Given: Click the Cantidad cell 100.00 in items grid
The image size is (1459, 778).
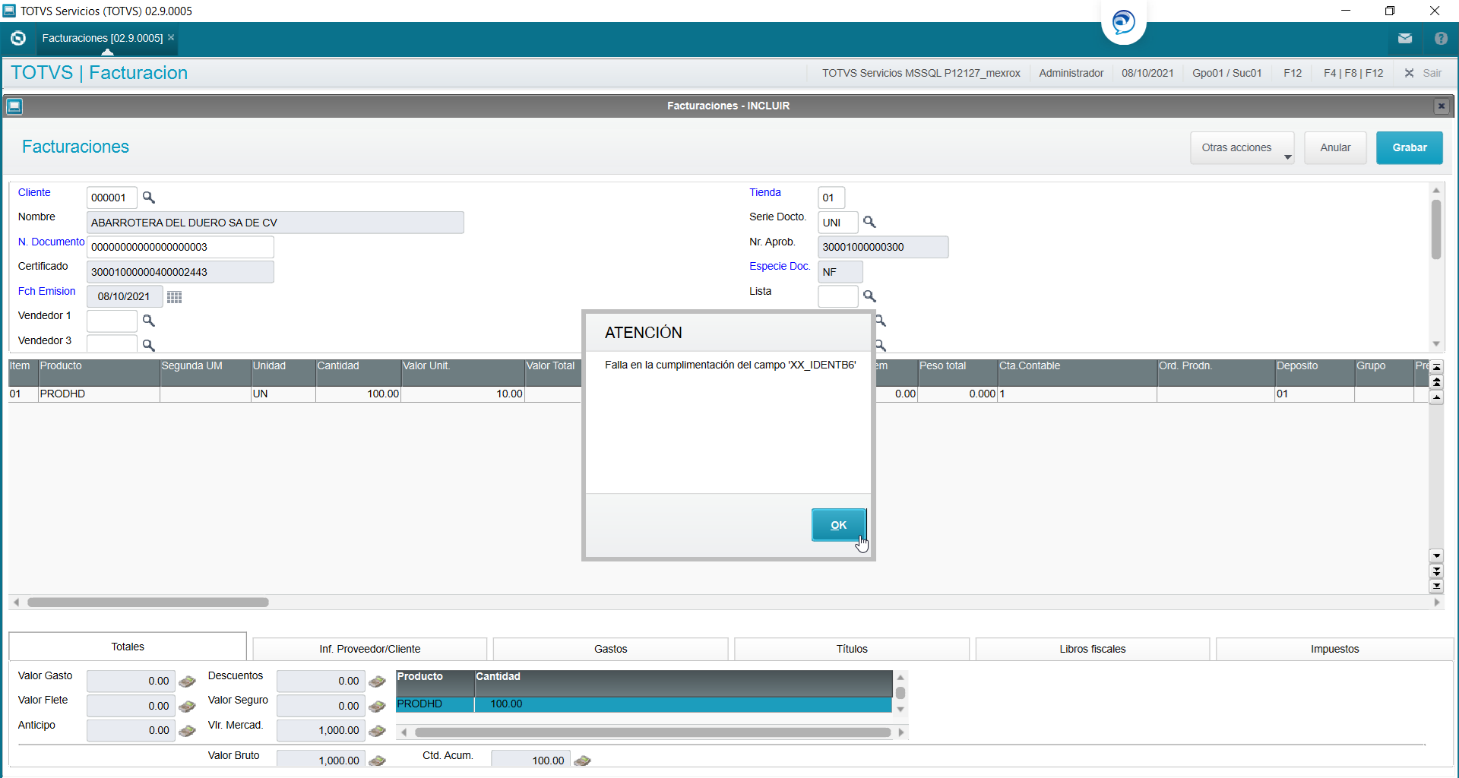Looking at the screenshot, I should point(358,394).
